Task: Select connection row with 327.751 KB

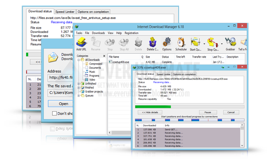Action: tap(188, 136)
